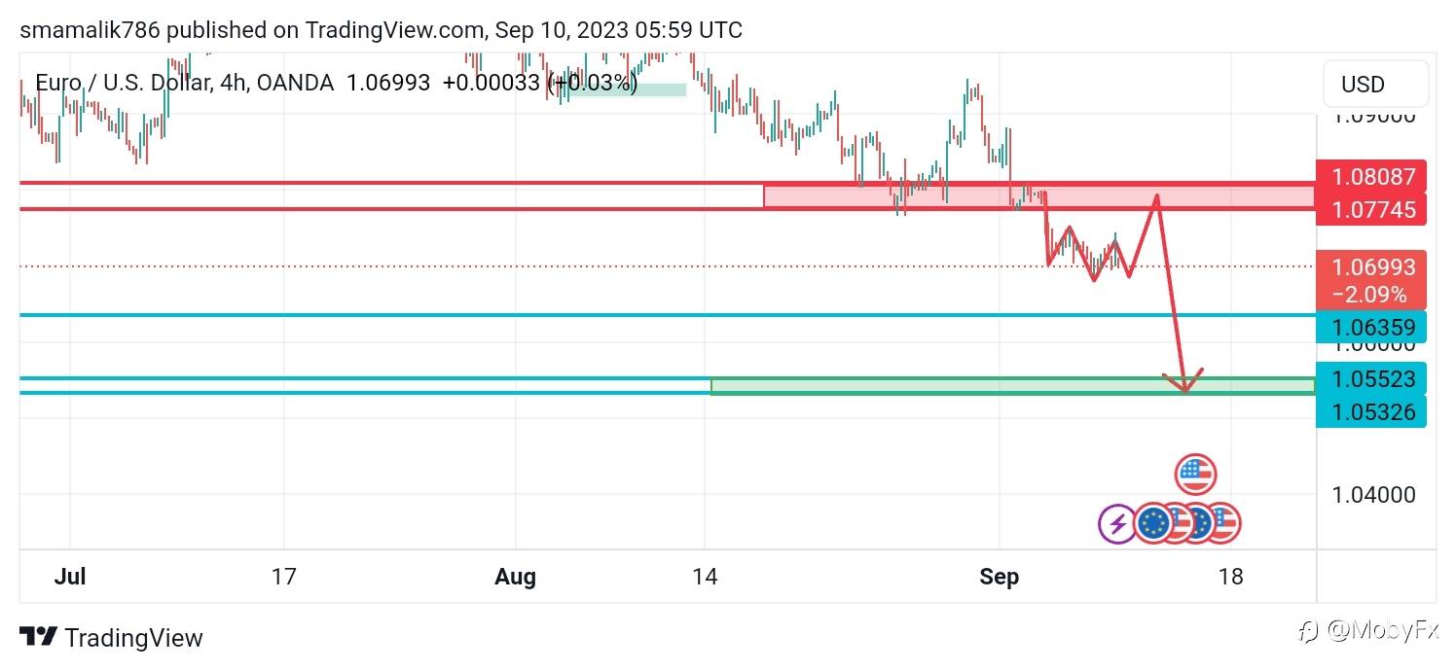Click the 1.05523 blue price label
The image size is (1456, 671).
(x=1371, y=378)
